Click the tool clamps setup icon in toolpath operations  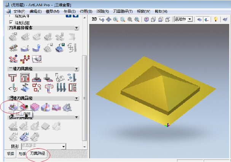click(x=13, y=48)
